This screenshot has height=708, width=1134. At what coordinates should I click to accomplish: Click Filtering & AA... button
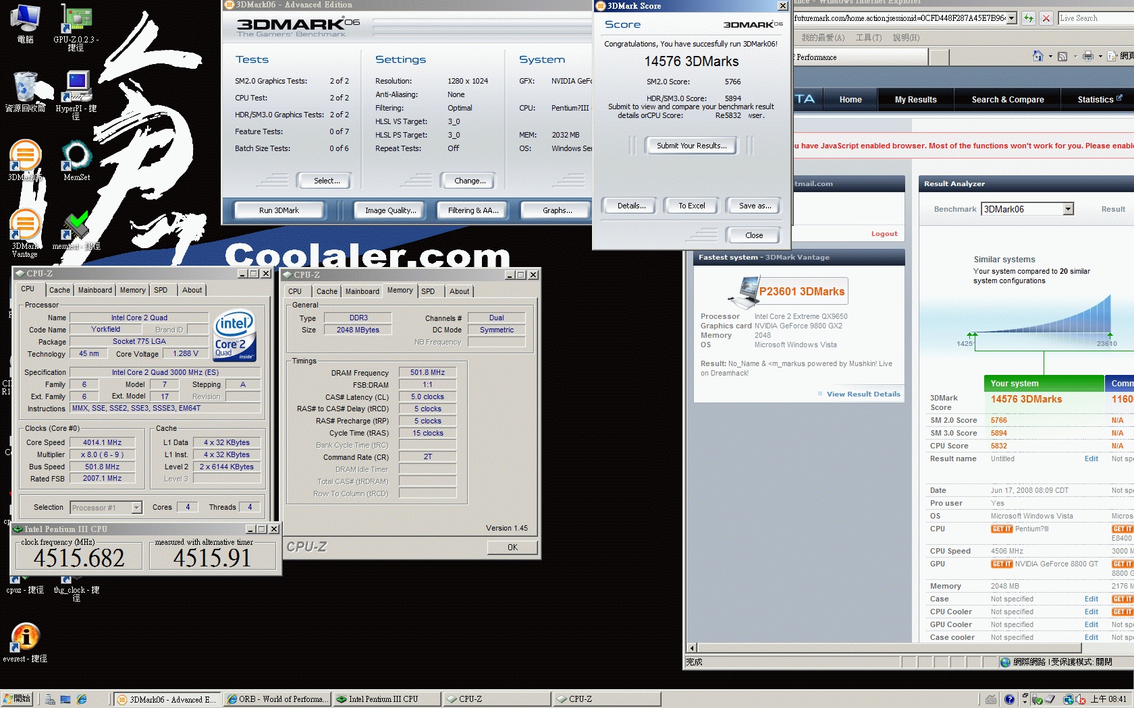click(x=473, y=210)
